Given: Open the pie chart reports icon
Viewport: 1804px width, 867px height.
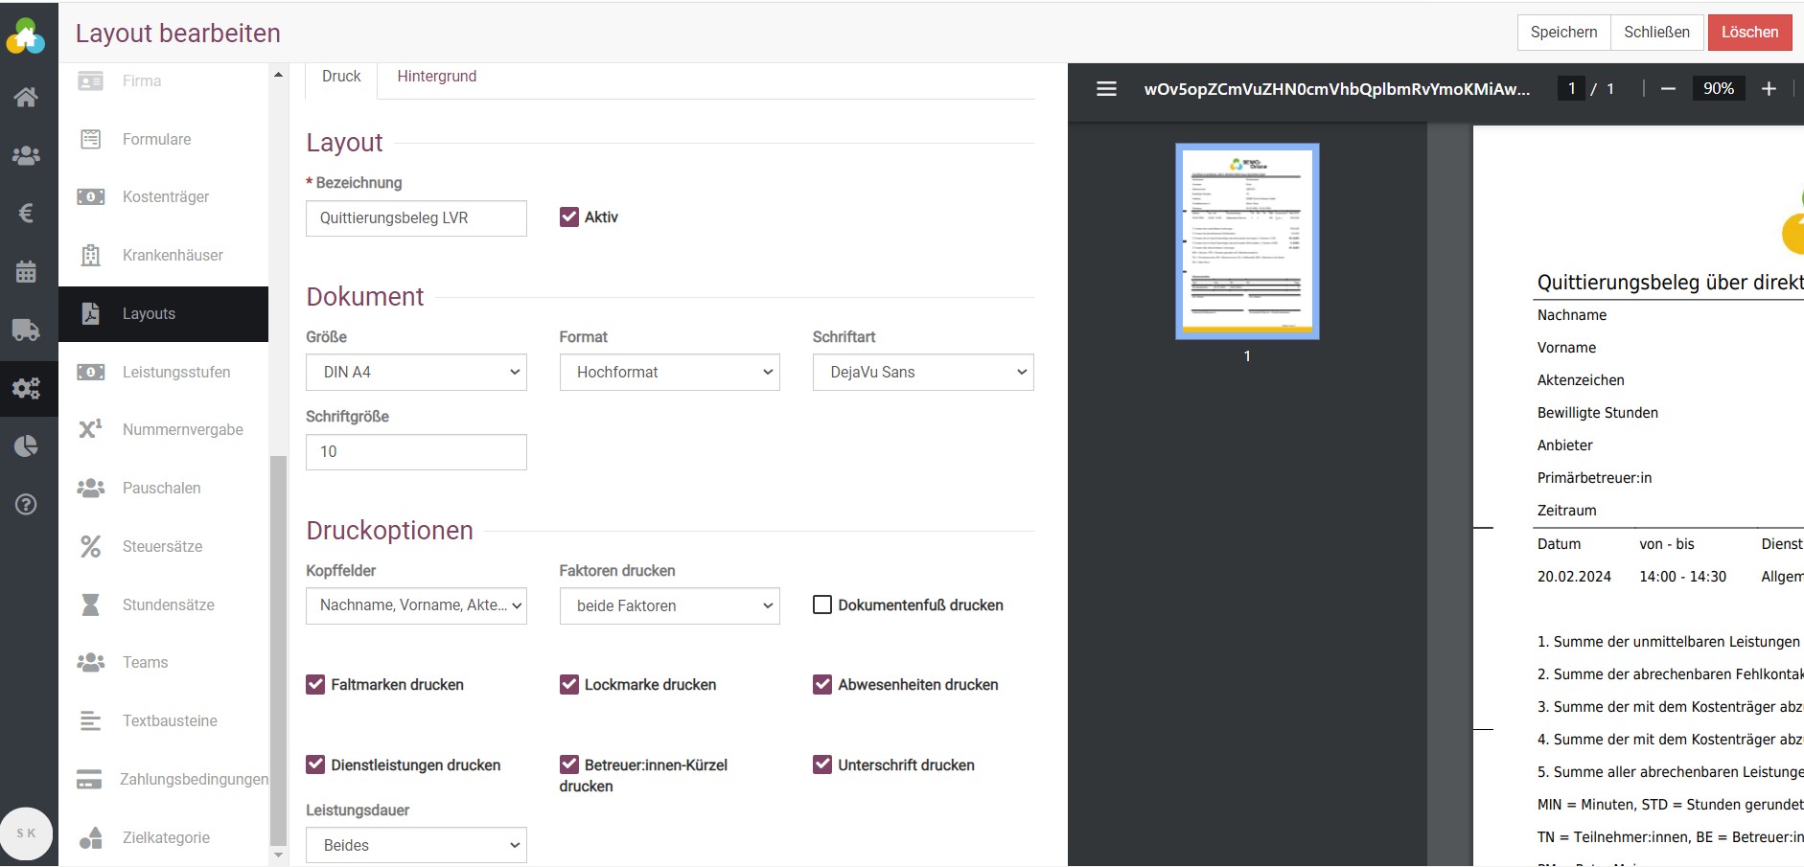Looking at the screenshot, I should 26,446.
